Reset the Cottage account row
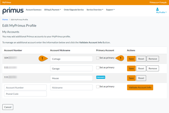Viewport: 169px width, 113px height. [141, 59]
